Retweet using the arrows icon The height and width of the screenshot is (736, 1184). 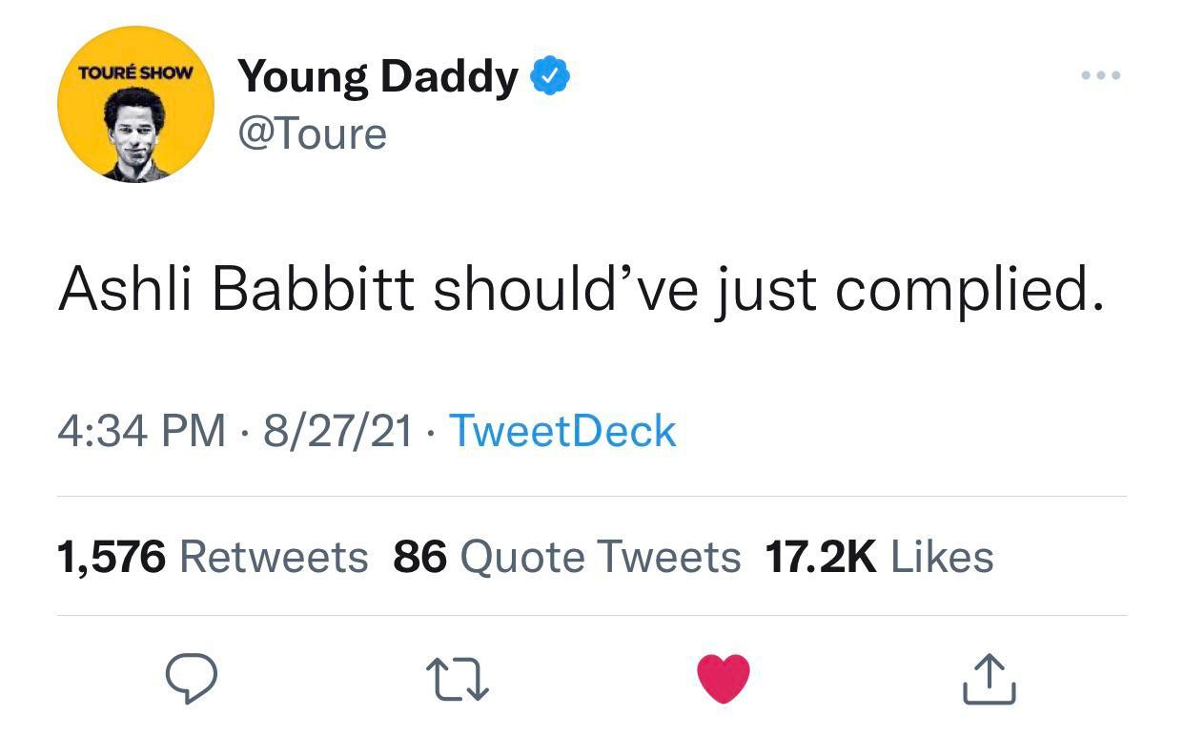point(459,679)
